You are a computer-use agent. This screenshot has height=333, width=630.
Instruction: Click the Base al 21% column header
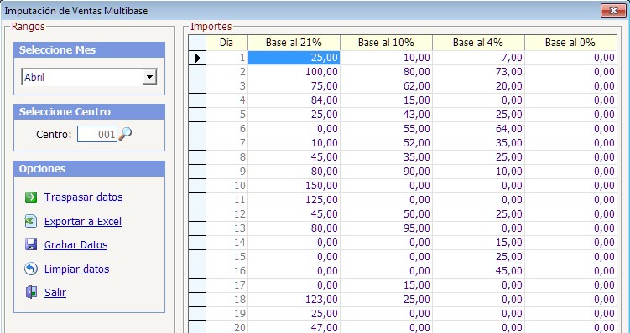[294, 43]
